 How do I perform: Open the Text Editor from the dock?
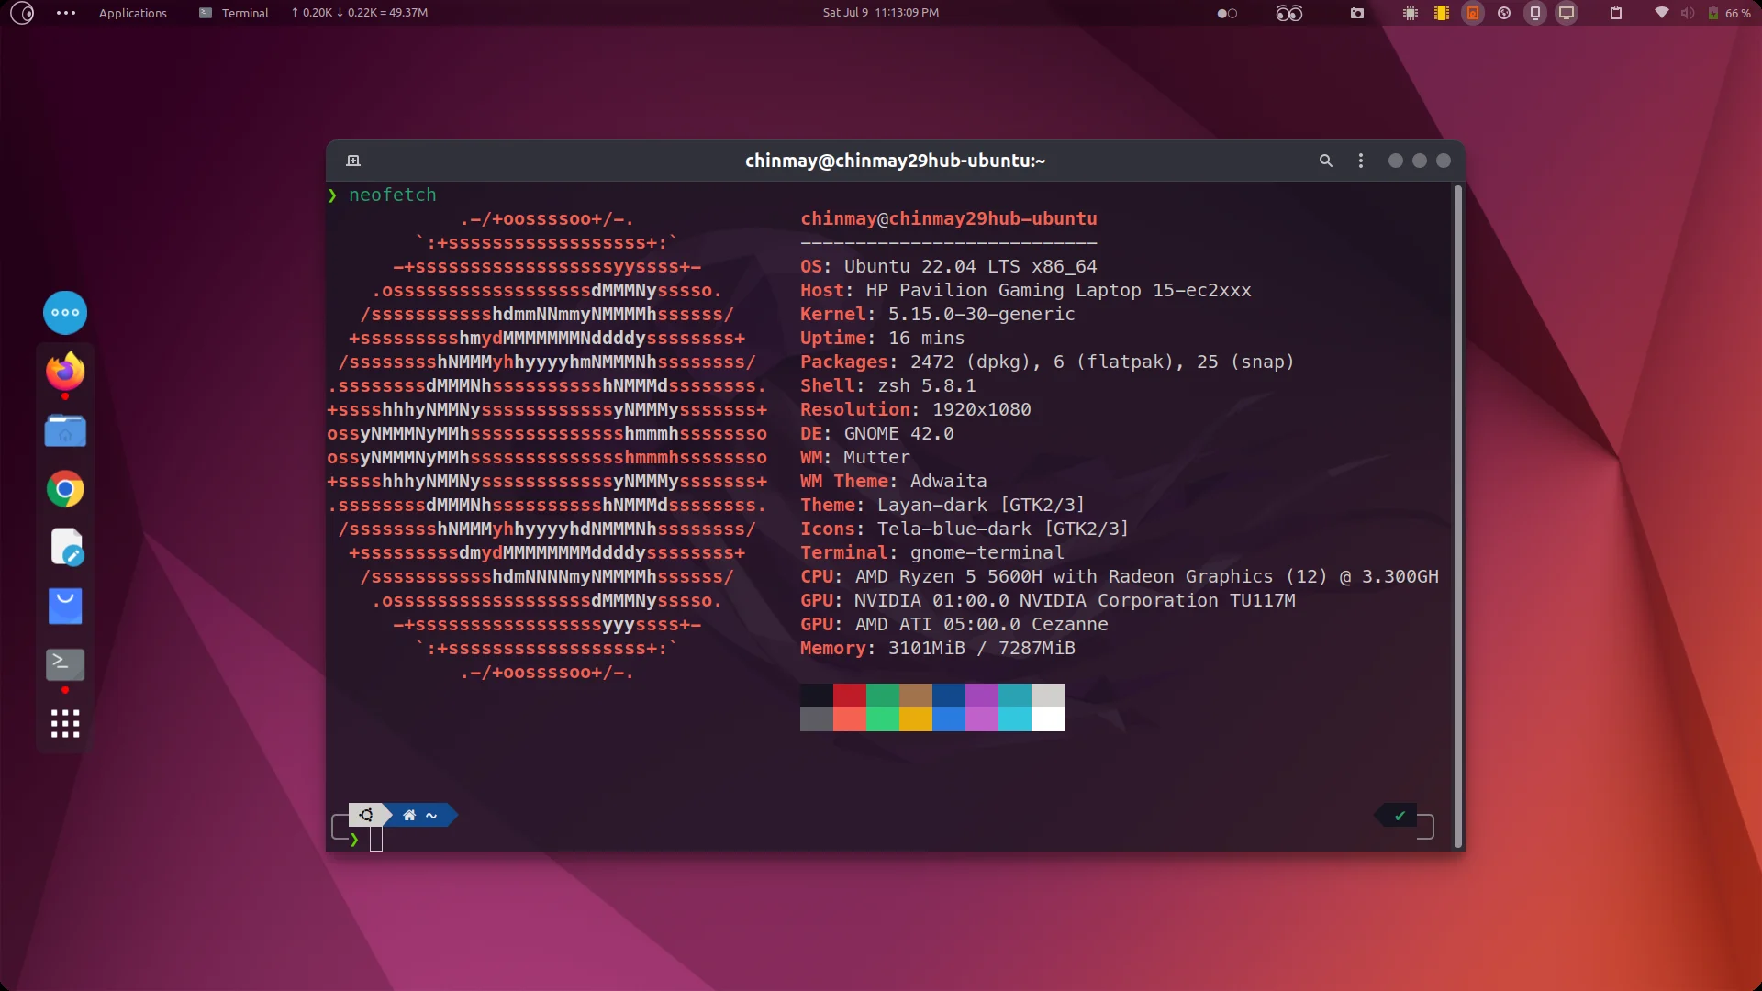pyautogui.click(x=65, y=548)
